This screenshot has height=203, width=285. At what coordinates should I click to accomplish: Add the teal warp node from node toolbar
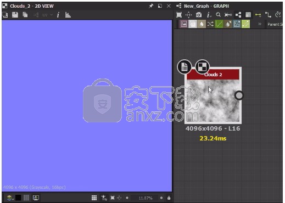[237, 24]
